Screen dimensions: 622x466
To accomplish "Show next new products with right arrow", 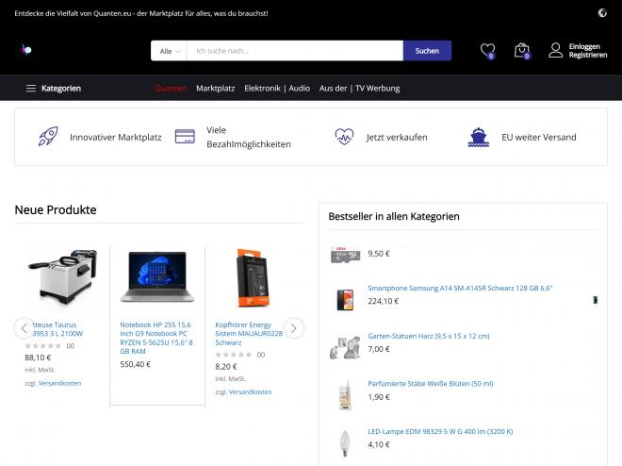I will [x=293, y=328].
